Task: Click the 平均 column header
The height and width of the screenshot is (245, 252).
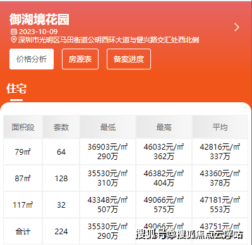Action: click(x=220, y=127)
